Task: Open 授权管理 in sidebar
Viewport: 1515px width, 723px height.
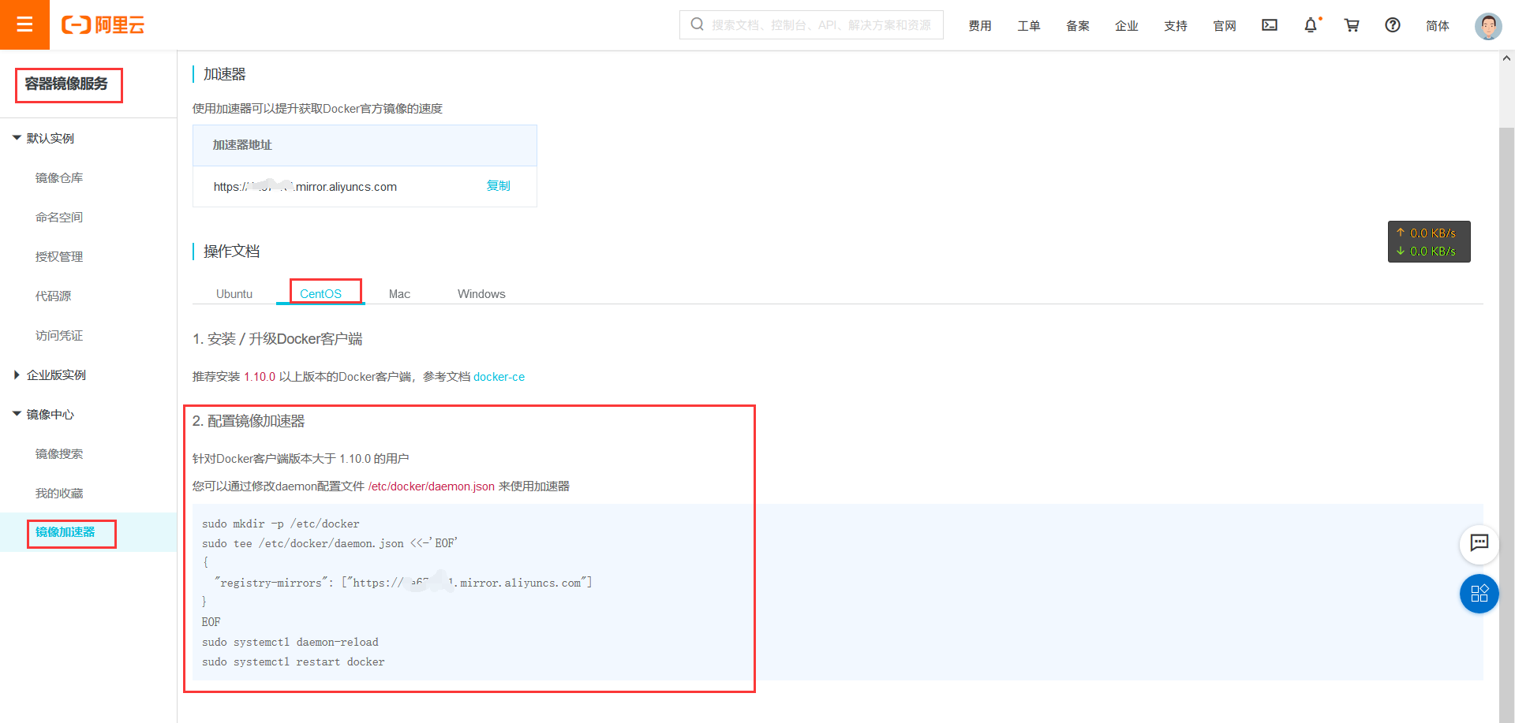Action: click(x=59, y=256)
